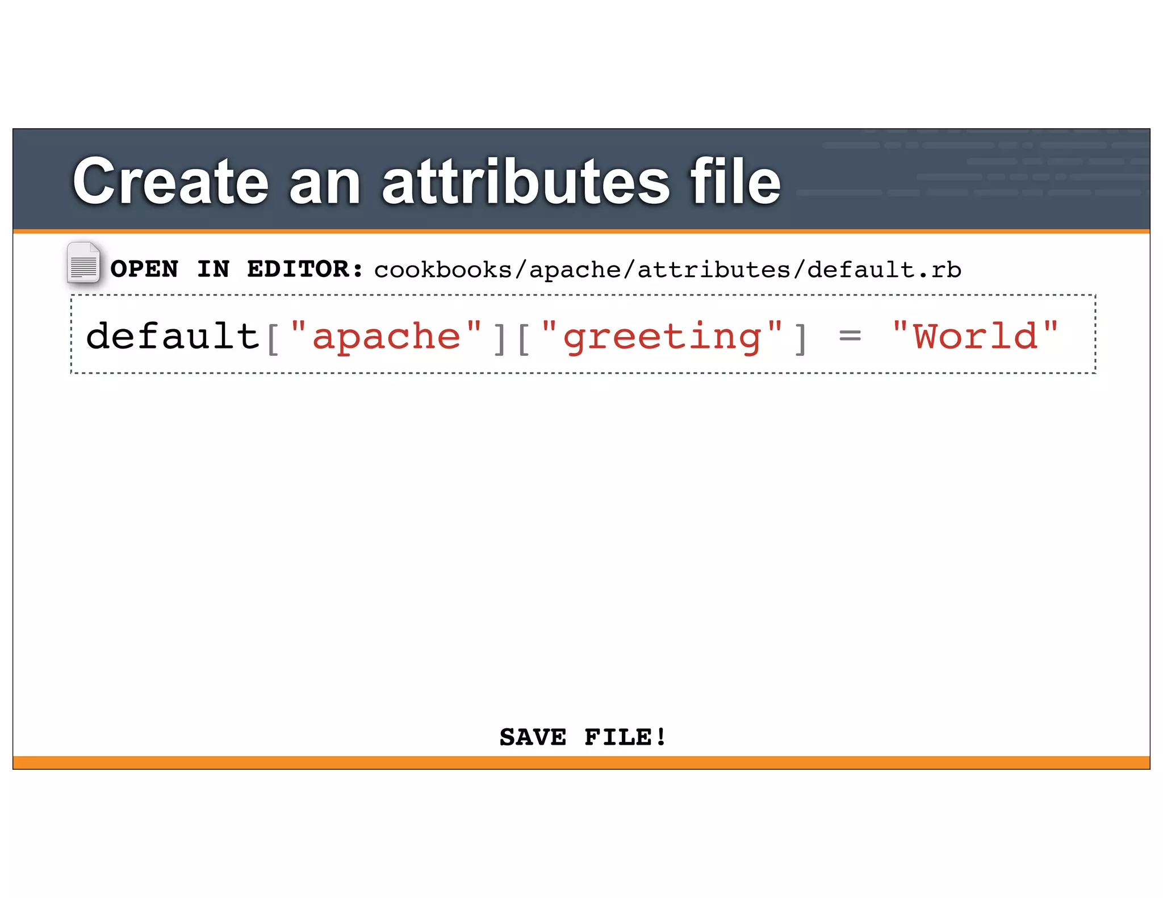
Task: Click the document file icon
Action: 83,263
